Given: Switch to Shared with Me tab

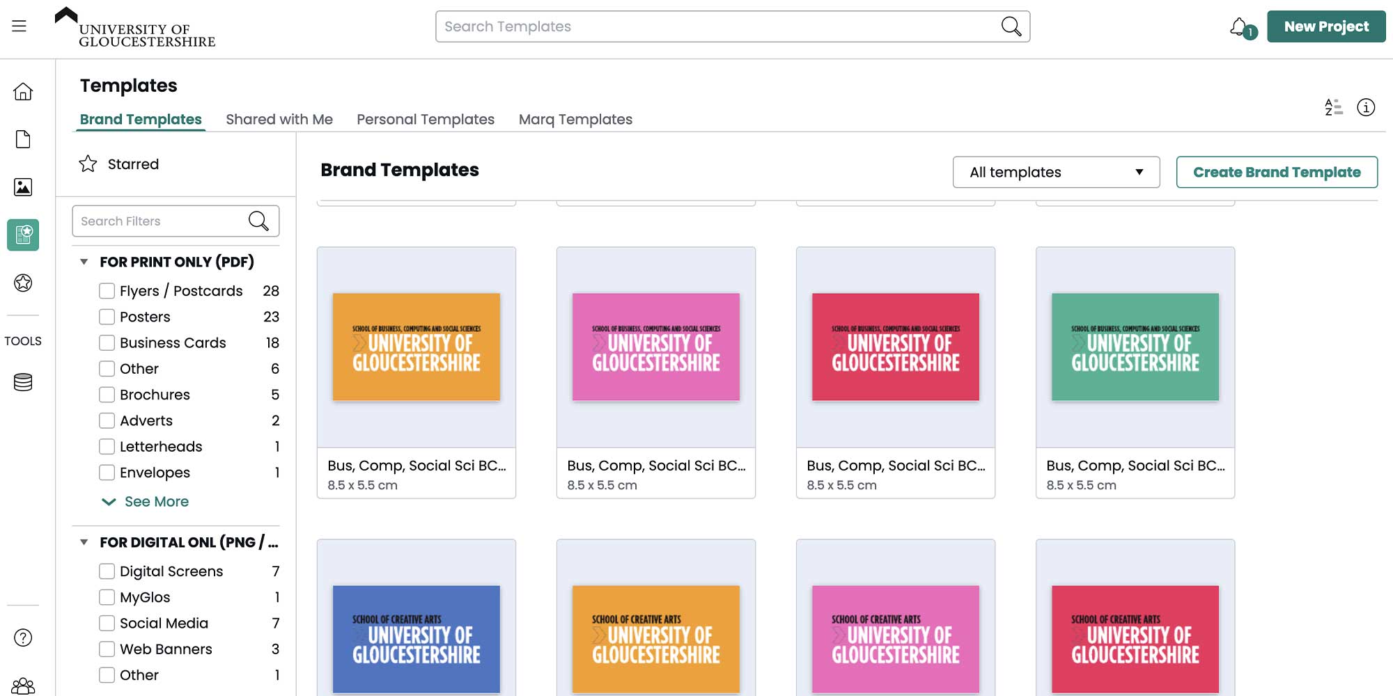Looking at the screenshot, I should [279, 119].
